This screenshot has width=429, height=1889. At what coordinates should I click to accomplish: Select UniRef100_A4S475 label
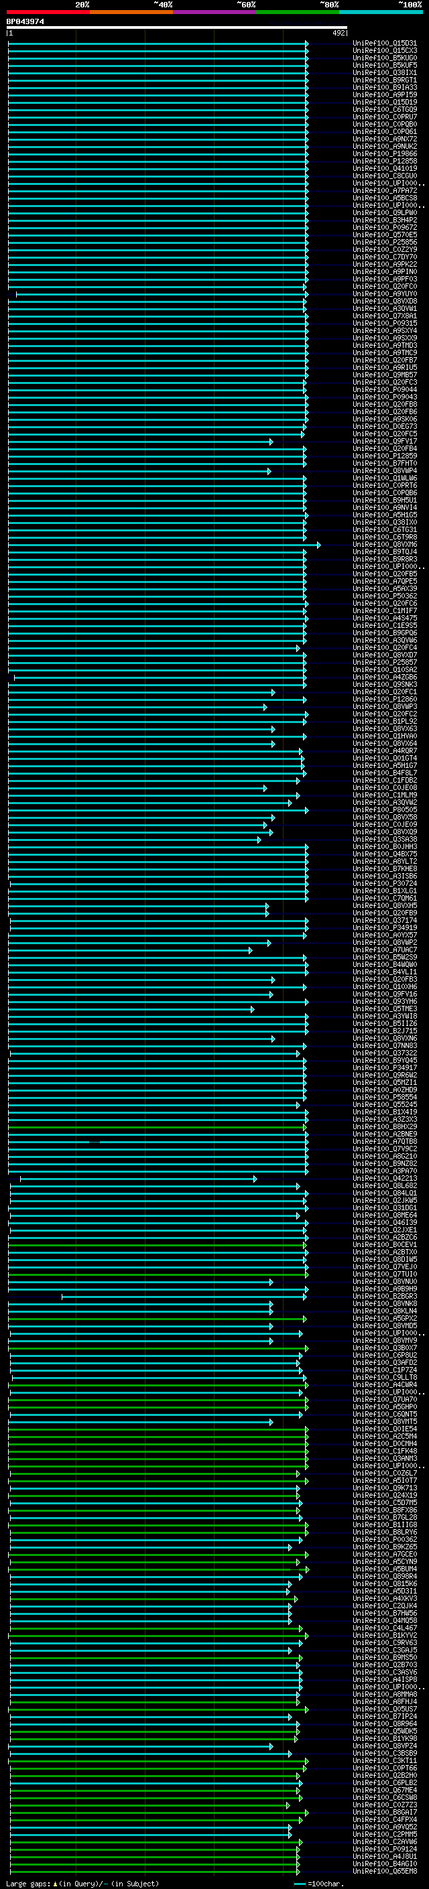385,618
